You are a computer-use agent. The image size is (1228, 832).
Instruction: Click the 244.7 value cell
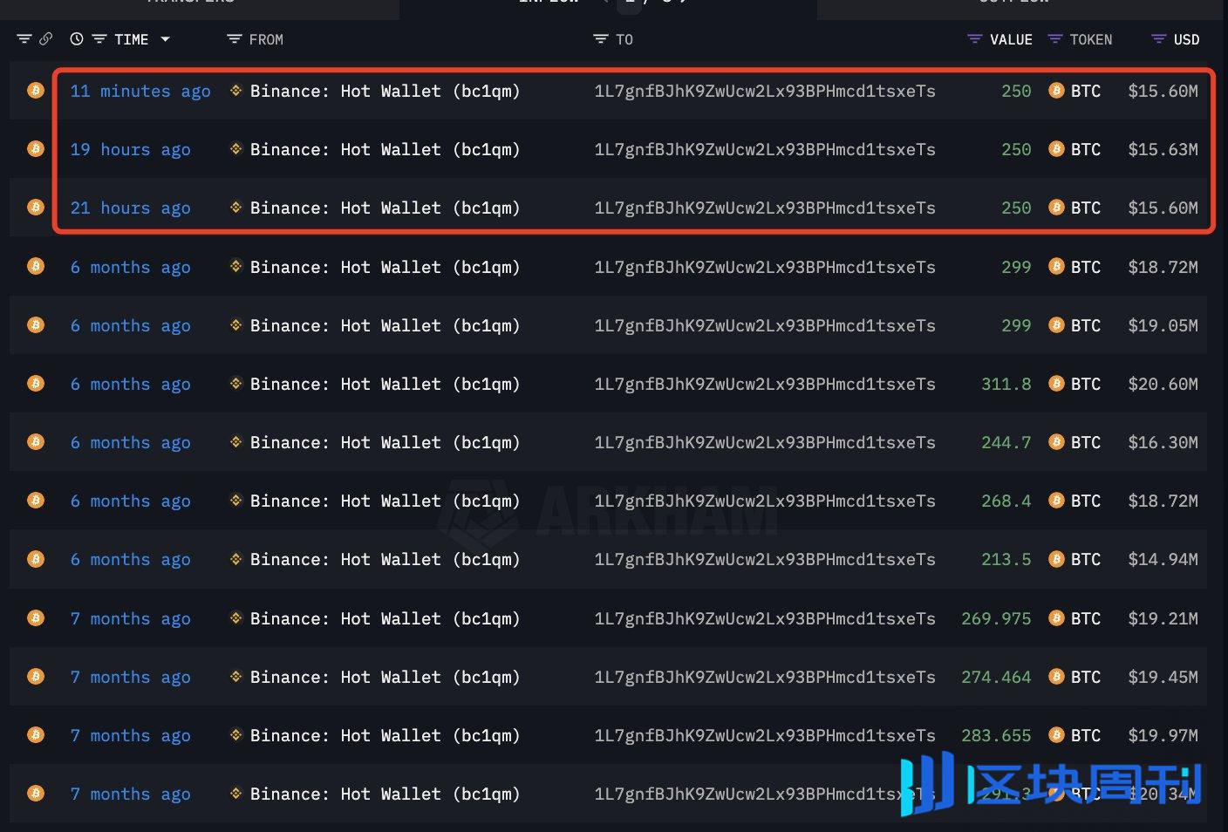[1006, 442]
